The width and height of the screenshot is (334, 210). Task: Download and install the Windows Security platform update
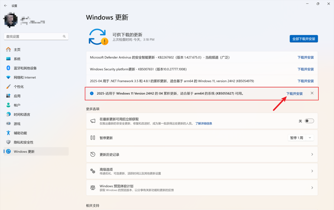[x=305, y=70]
